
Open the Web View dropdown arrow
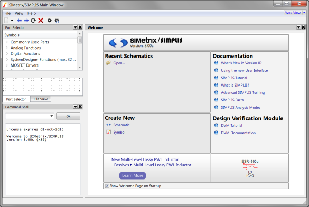pyautogui.click(x=304, y=13)
